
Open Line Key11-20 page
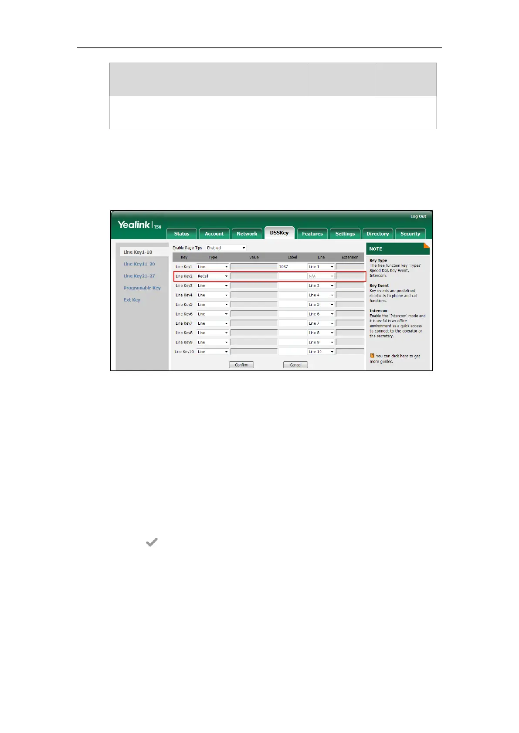(139, 264)
